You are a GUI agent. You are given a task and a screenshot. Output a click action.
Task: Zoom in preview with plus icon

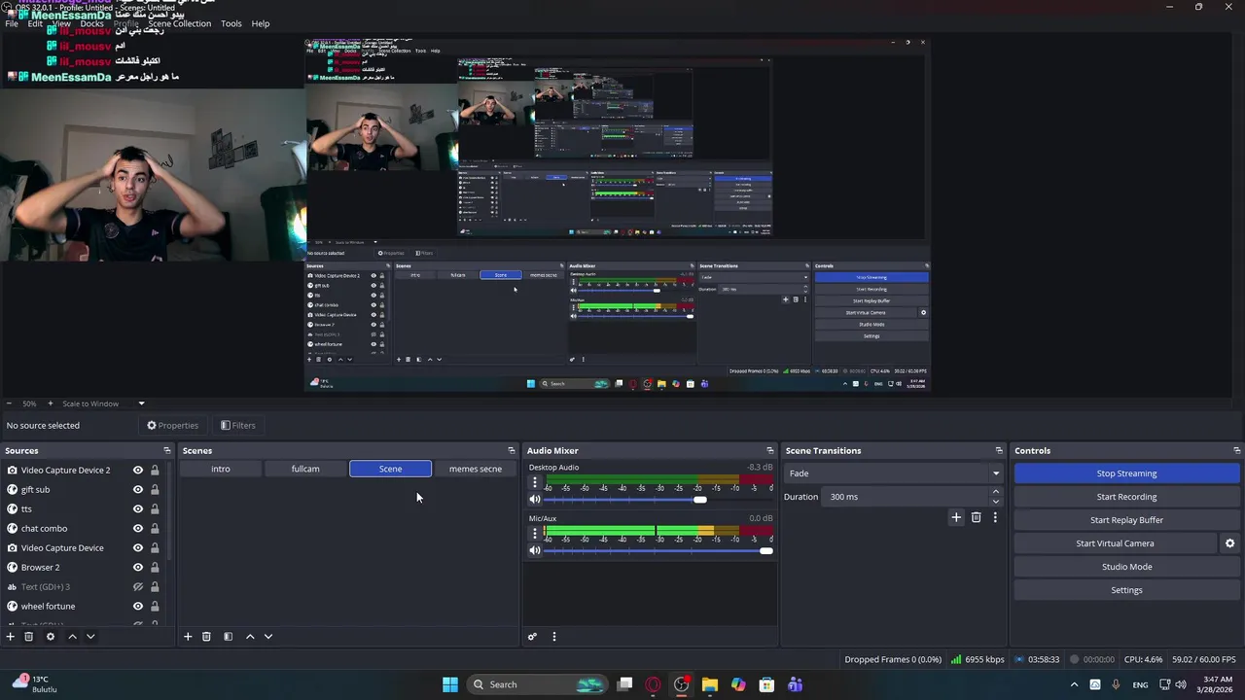pos(51,403)
